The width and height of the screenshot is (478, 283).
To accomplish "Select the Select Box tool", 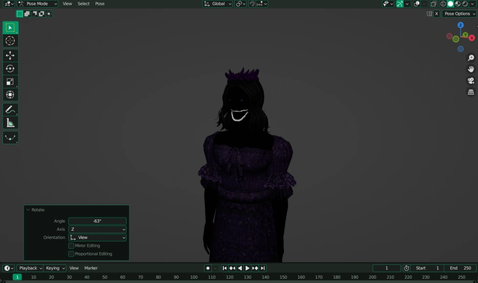I will [10, 28].
